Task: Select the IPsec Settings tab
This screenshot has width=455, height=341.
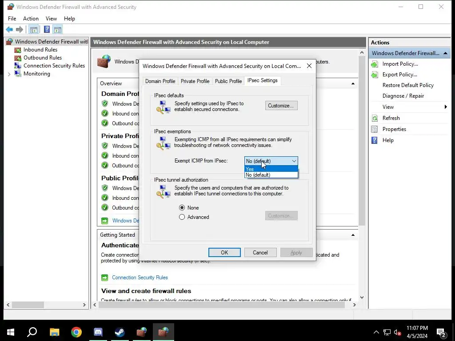Action: coord(262,81)
